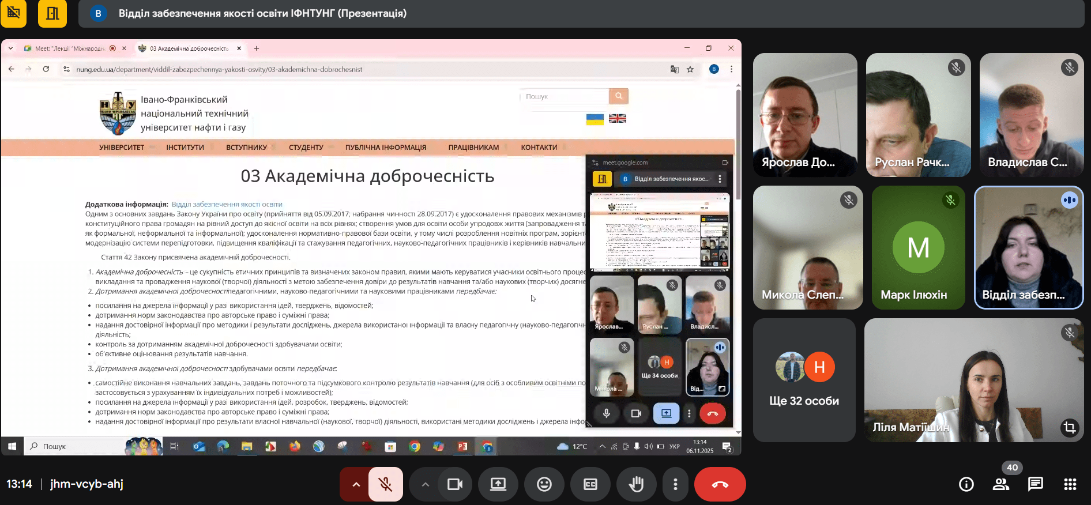Show the participants people list
This screenshot has height=505, width=1091.
pos(1000,484)
